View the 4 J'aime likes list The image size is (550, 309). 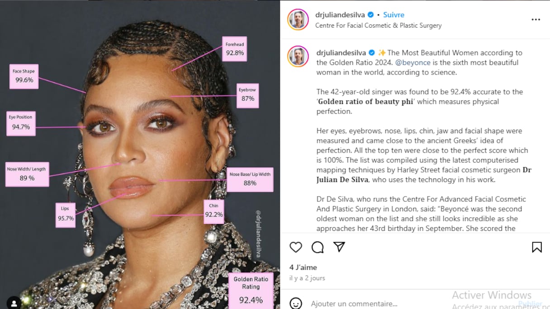303,267
